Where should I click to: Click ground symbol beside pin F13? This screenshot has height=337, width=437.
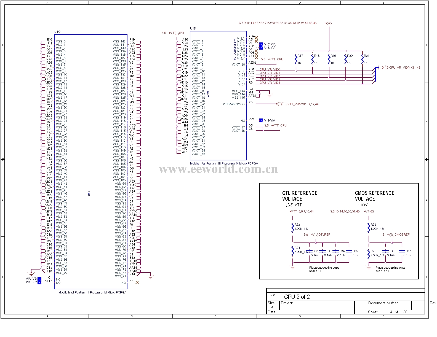tap(31, 274)
